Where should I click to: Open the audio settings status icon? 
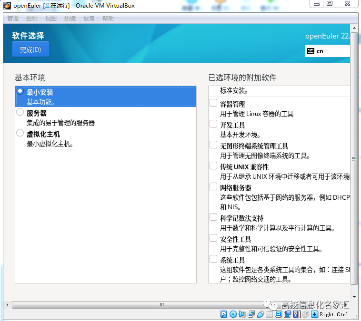pyautogui.click(x=242, y=314)
